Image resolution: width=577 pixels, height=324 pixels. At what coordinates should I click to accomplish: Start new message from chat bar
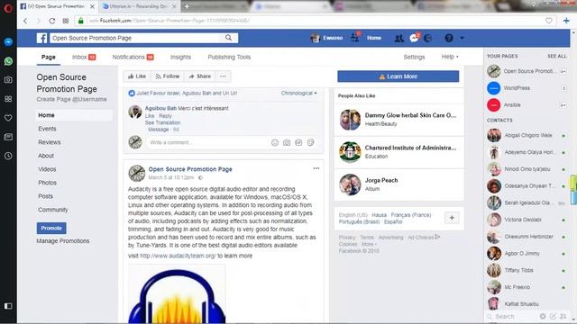click(553, 316)
